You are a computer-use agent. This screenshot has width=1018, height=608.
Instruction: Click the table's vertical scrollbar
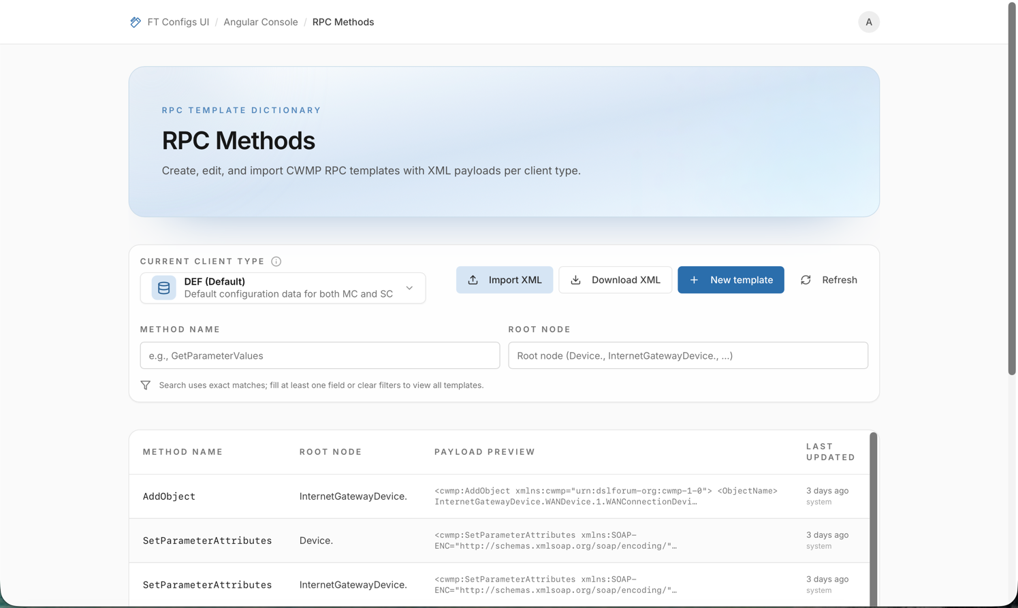[873, 519]
